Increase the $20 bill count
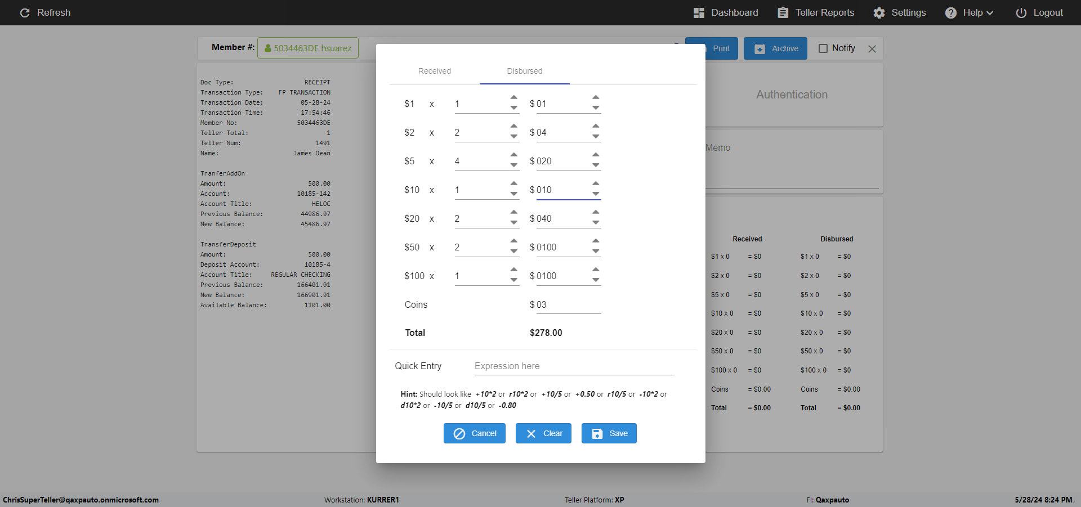Viewport: 1081px width, 507px height. coord(514,212)
